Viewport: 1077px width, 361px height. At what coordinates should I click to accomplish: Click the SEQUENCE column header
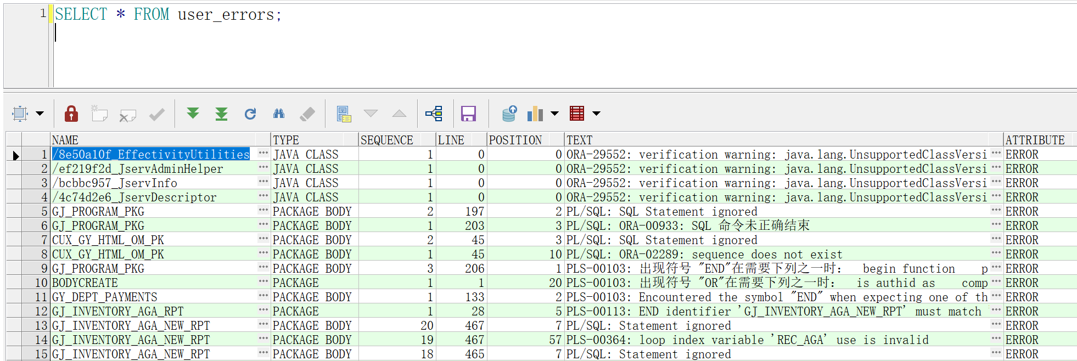[x=386, y=140]
